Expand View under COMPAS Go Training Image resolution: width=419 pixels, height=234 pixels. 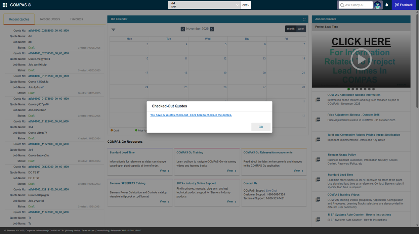click(231, 171)
